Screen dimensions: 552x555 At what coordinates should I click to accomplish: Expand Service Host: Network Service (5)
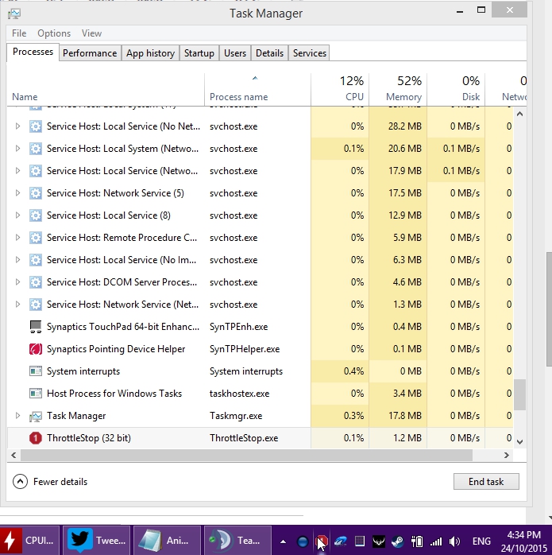[17, 193]
